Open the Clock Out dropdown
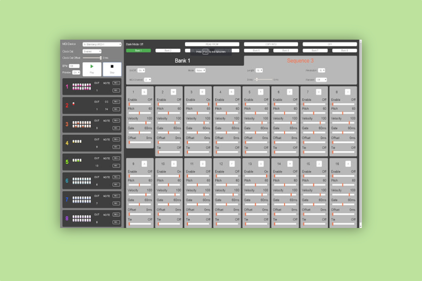 tap(92, 51)
